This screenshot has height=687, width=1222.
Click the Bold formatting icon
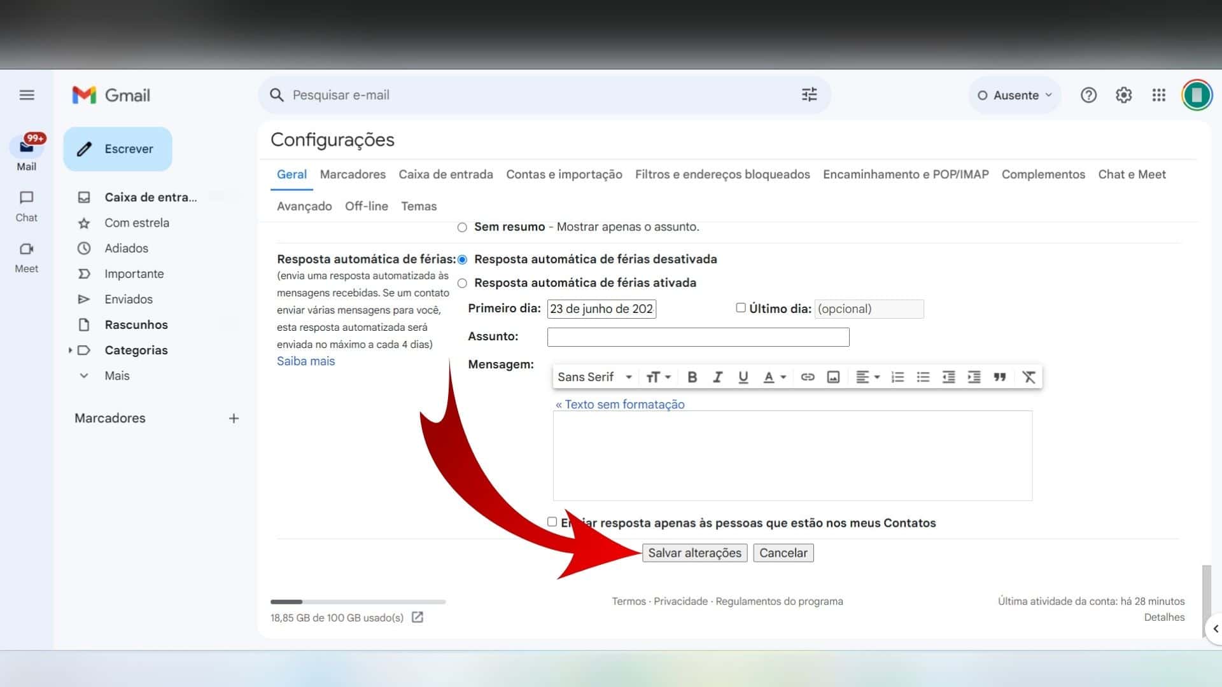pos(692,377)
